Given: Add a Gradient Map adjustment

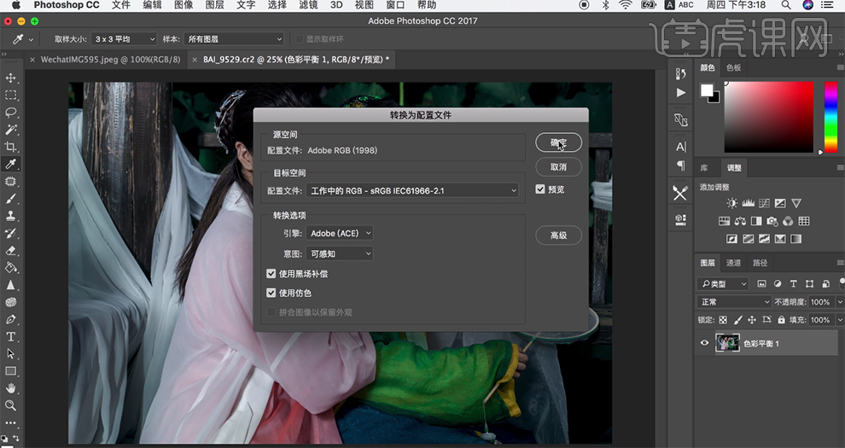Looking at the screenshot, I should click(x=796, y=239).
